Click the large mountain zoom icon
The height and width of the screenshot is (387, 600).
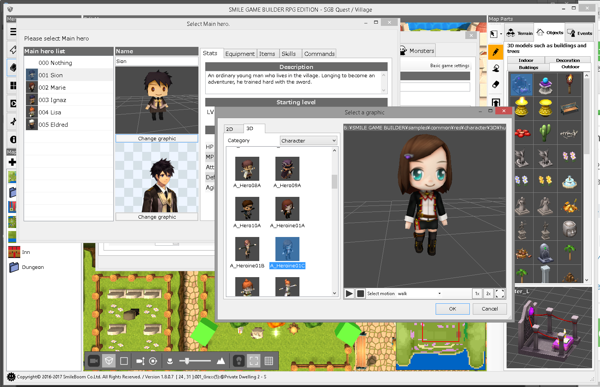click(221, 361)
